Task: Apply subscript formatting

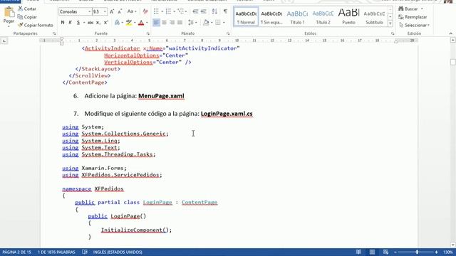Action: click(x=98, y=22)
